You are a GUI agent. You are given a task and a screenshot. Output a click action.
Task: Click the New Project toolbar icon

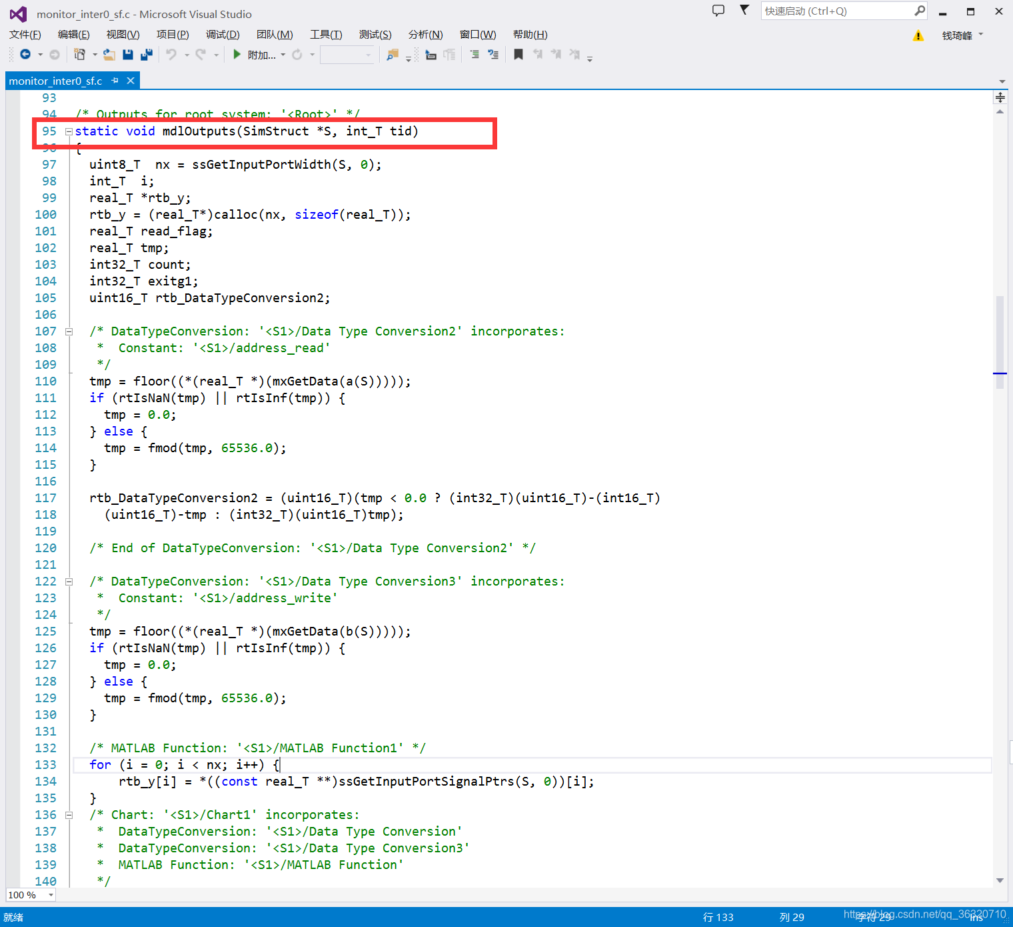tap(80, 55)
